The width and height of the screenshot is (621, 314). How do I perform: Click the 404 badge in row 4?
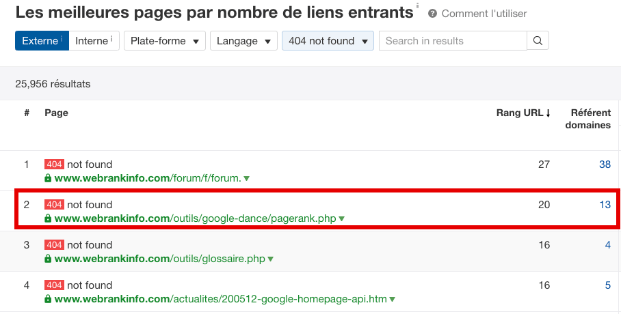[x=54, y=285]
